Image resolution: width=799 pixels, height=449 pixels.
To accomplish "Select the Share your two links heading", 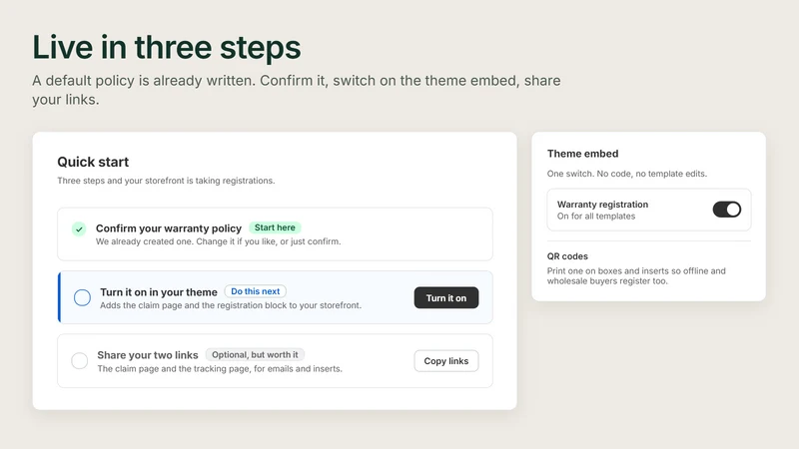I will click(148, 355).
